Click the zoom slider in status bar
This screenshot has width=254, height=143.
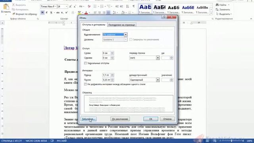click(231, 141)
